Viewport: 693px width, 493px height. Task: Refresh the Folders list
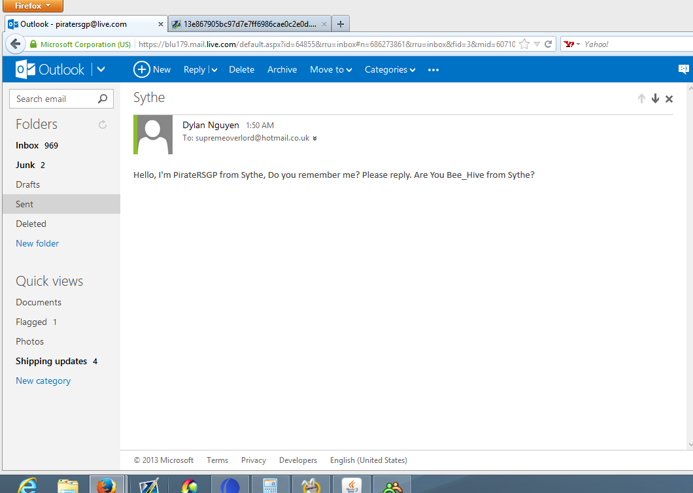point(103,125)
